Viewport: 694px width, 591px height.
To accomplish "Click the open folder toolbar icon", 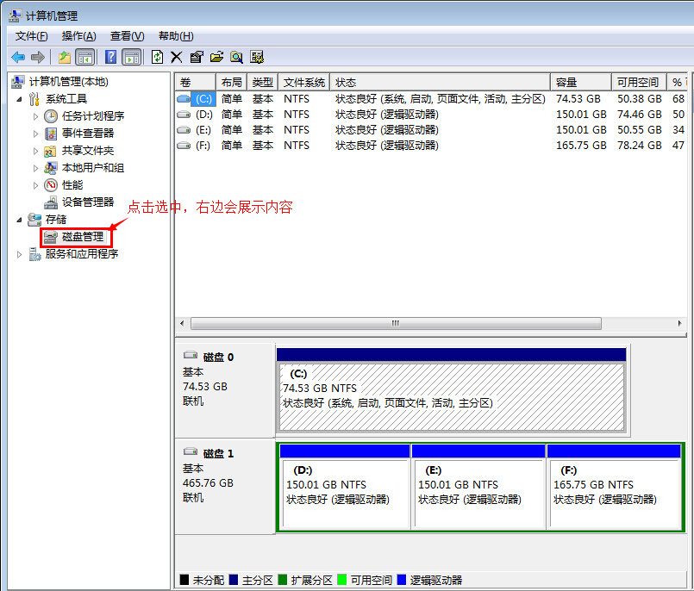I will pos(216,57).
